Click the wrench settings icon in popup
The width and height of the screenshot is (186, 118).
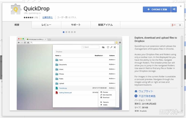[x=111, y=47]
